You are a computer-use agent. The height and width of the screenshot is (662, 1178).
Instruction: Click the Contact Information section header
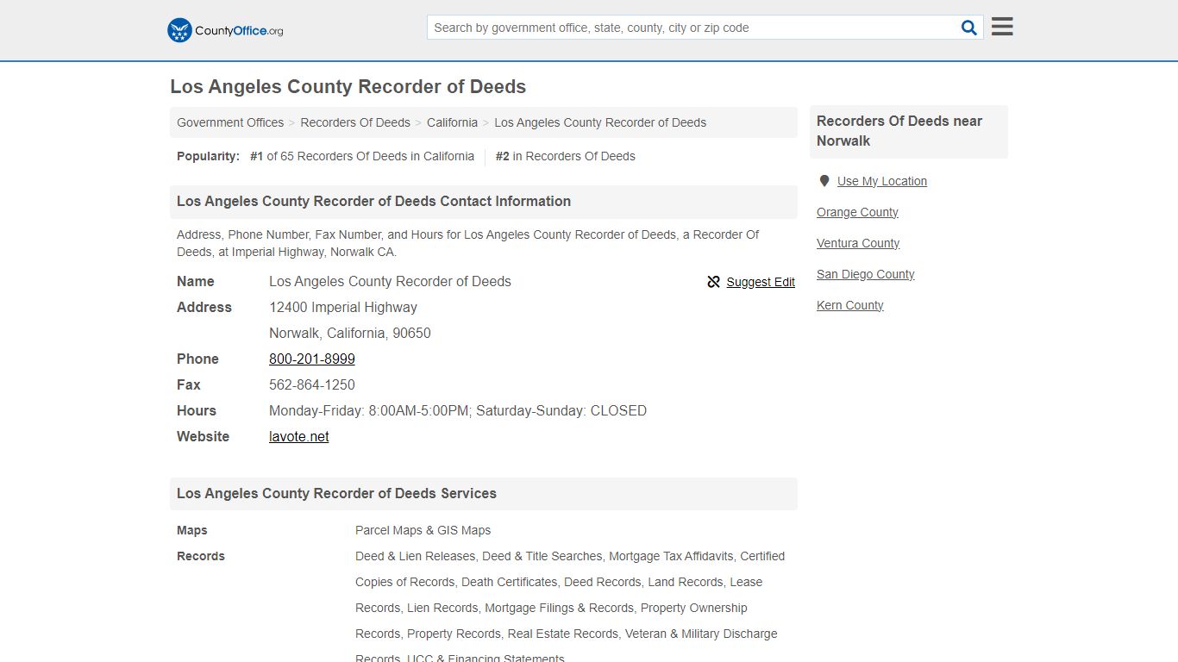click(x=484, y=202)
